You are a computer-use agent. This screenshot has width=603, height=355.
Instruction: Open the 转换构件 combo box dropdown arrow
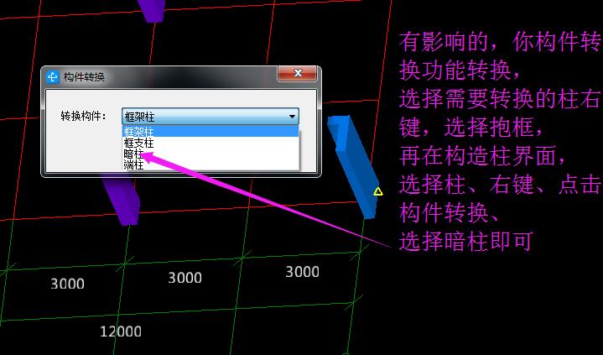[292, 117]
